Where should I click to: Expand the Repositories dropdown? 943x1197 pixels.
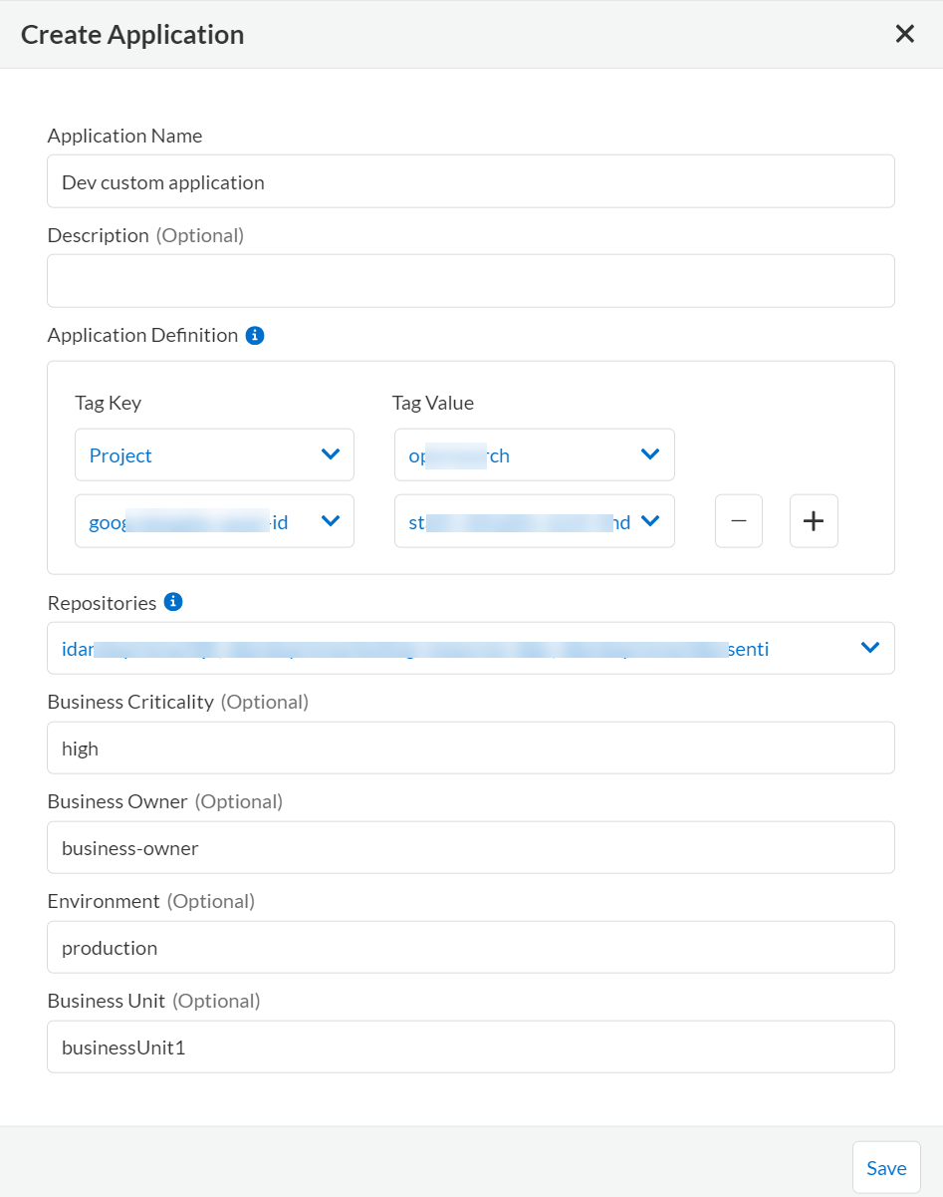coord(471,649)
